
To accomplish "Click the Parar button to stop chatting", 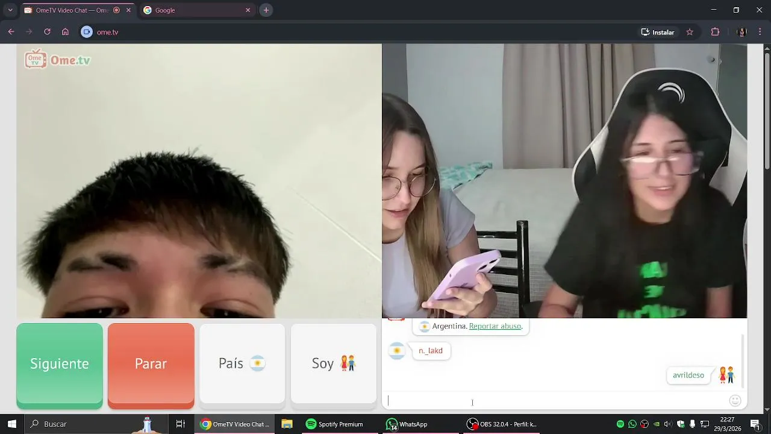I will pyautogui.click(x=151, y=365).
